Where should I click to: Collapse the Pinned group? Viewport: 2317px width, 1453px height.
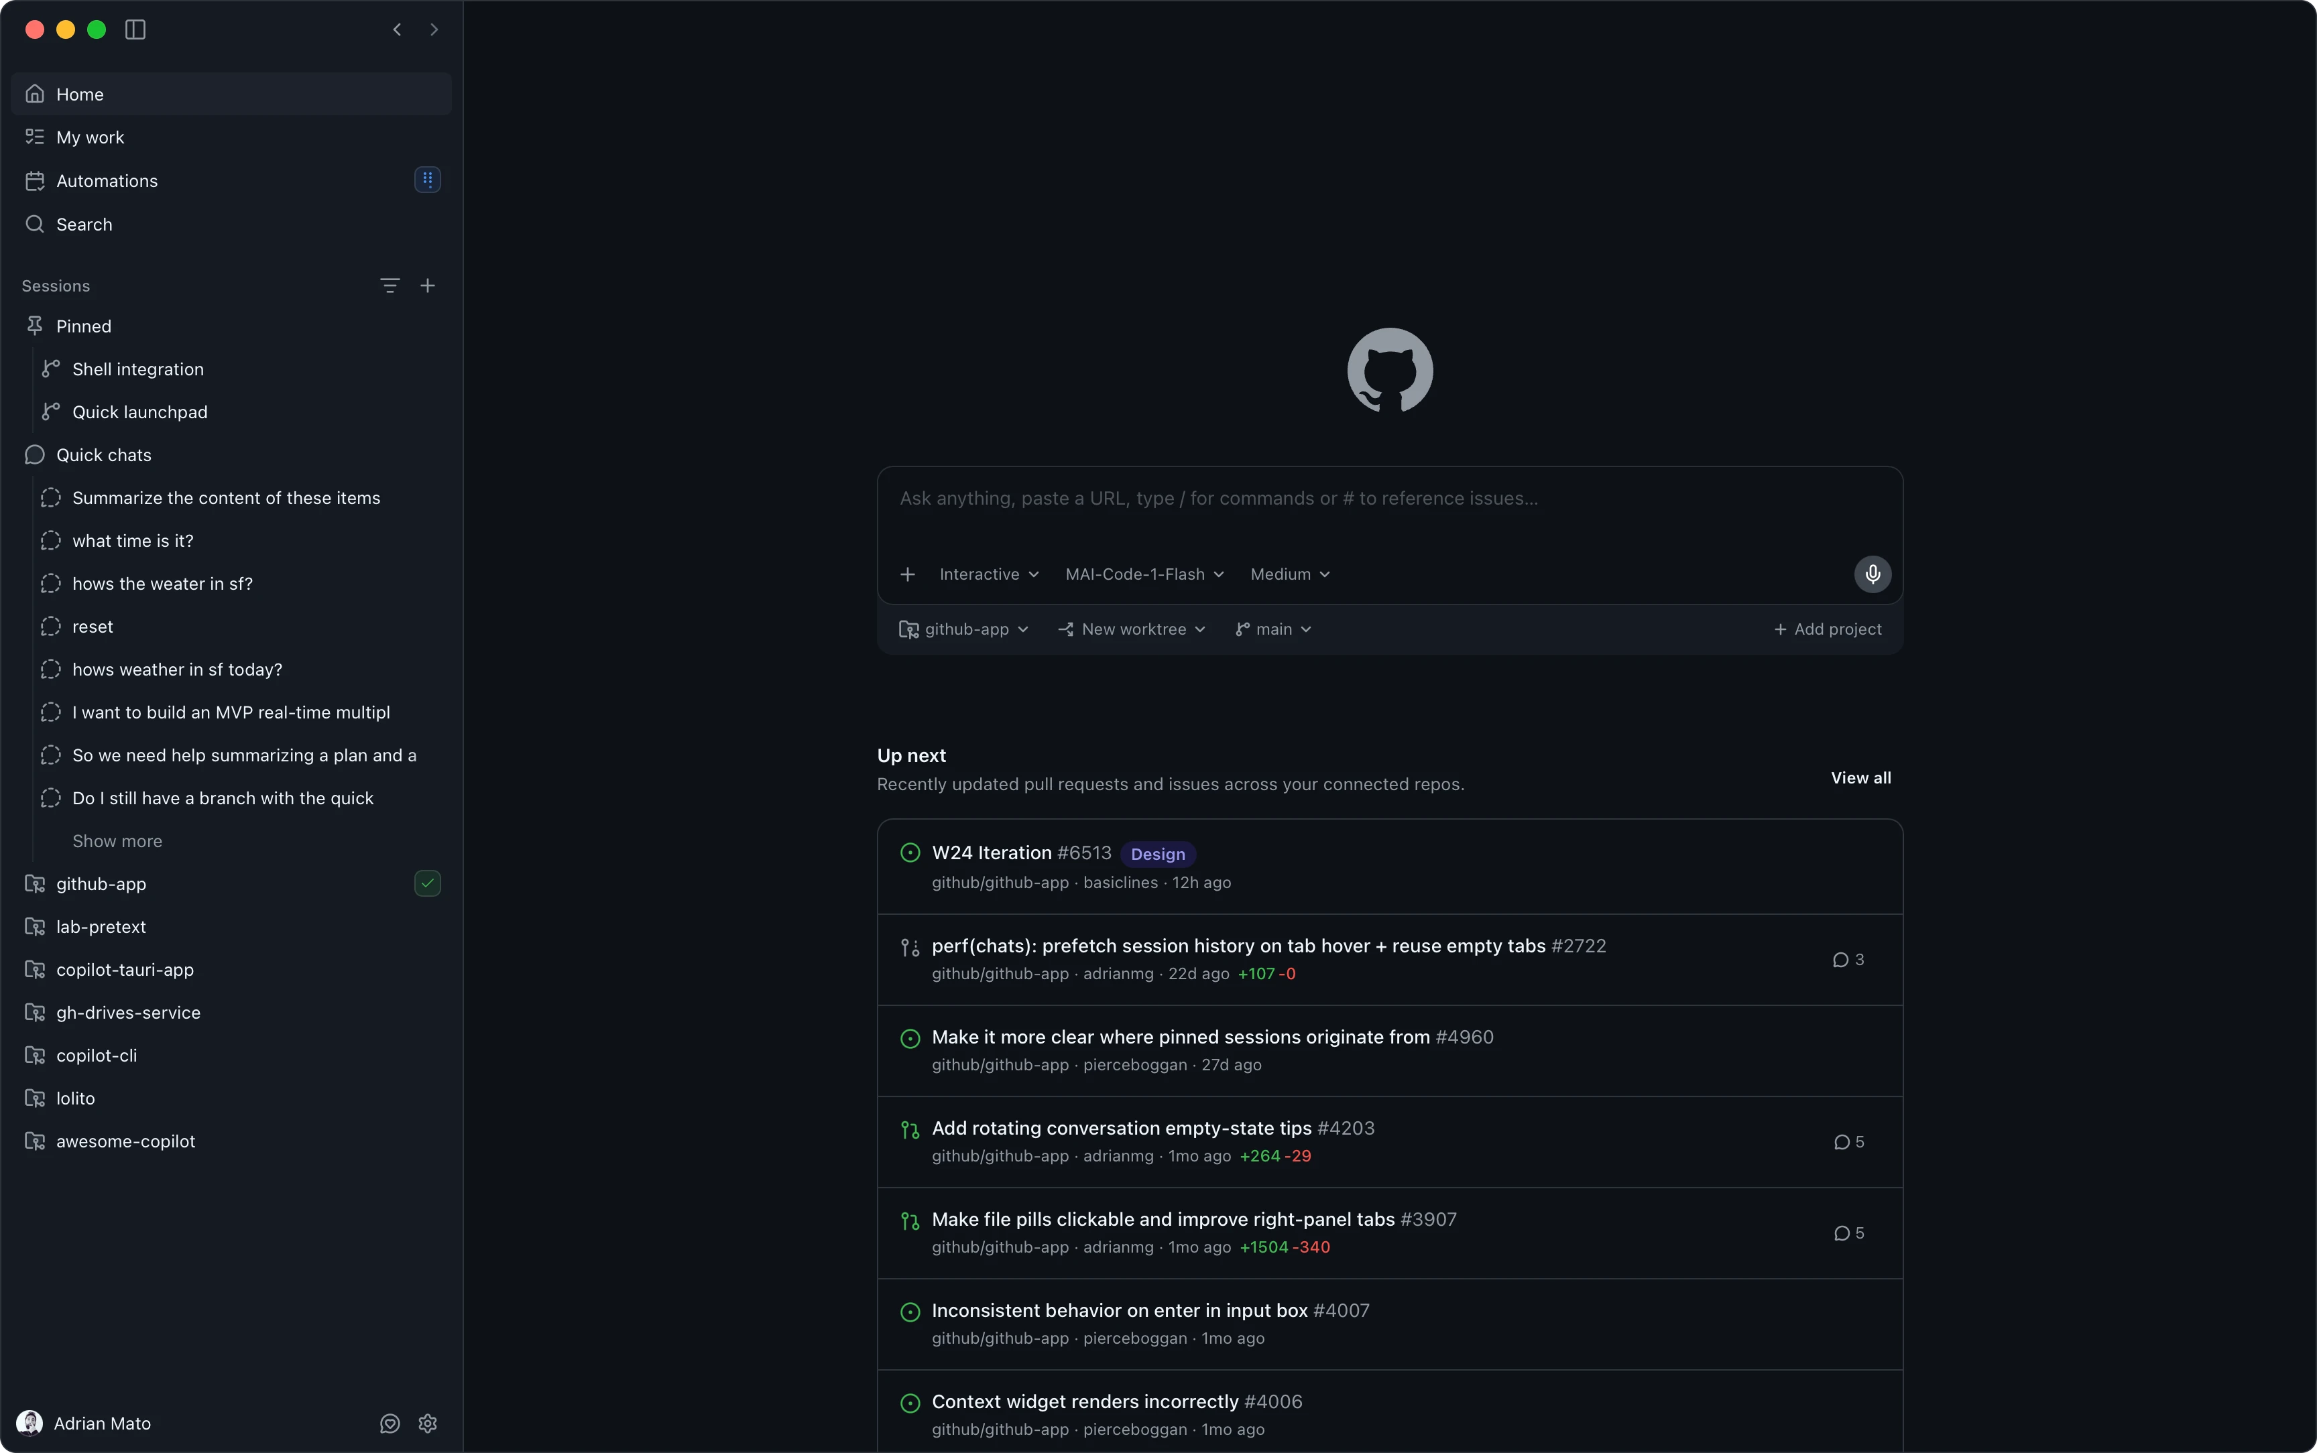pos(231,326)
